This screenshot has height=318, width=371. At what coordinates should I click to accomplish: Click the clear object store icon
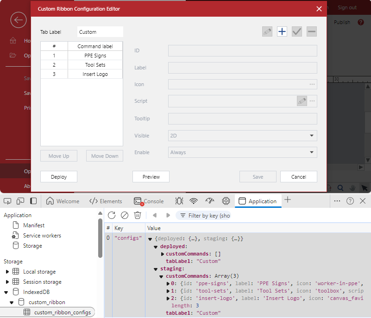125,215
